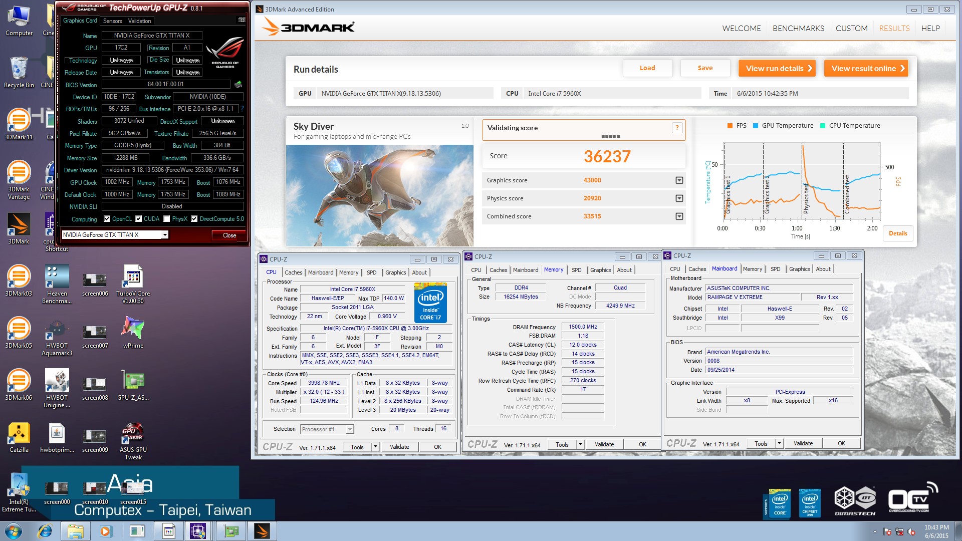Screen dimensions: 962x541
Task: Select the screen006 file icon
Action: [x=95, y=285]
